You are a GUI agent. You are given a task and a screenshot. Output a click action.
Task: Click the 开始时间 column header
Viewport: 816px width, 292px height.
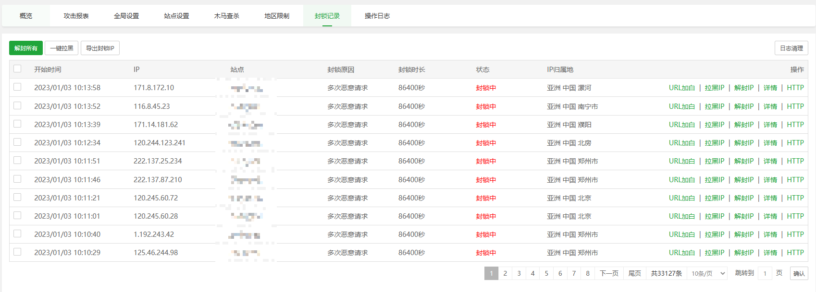(x=48, y=70)
